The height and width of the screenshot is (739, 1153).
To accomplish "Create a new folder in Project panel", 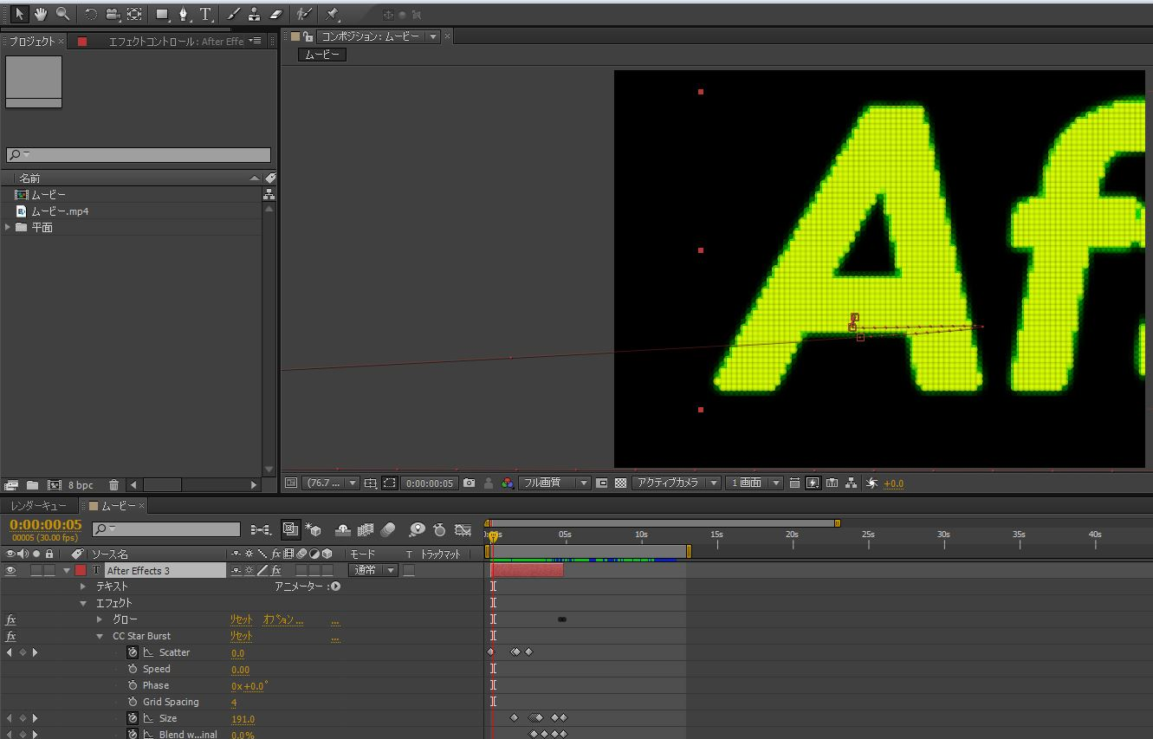I will tap(32, 485).
